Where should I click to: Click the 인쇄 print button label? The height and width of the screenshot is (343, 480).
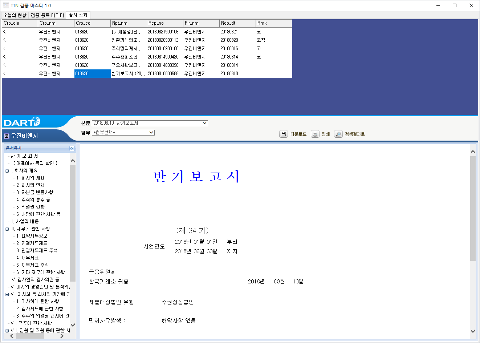(x=326, y=134)
